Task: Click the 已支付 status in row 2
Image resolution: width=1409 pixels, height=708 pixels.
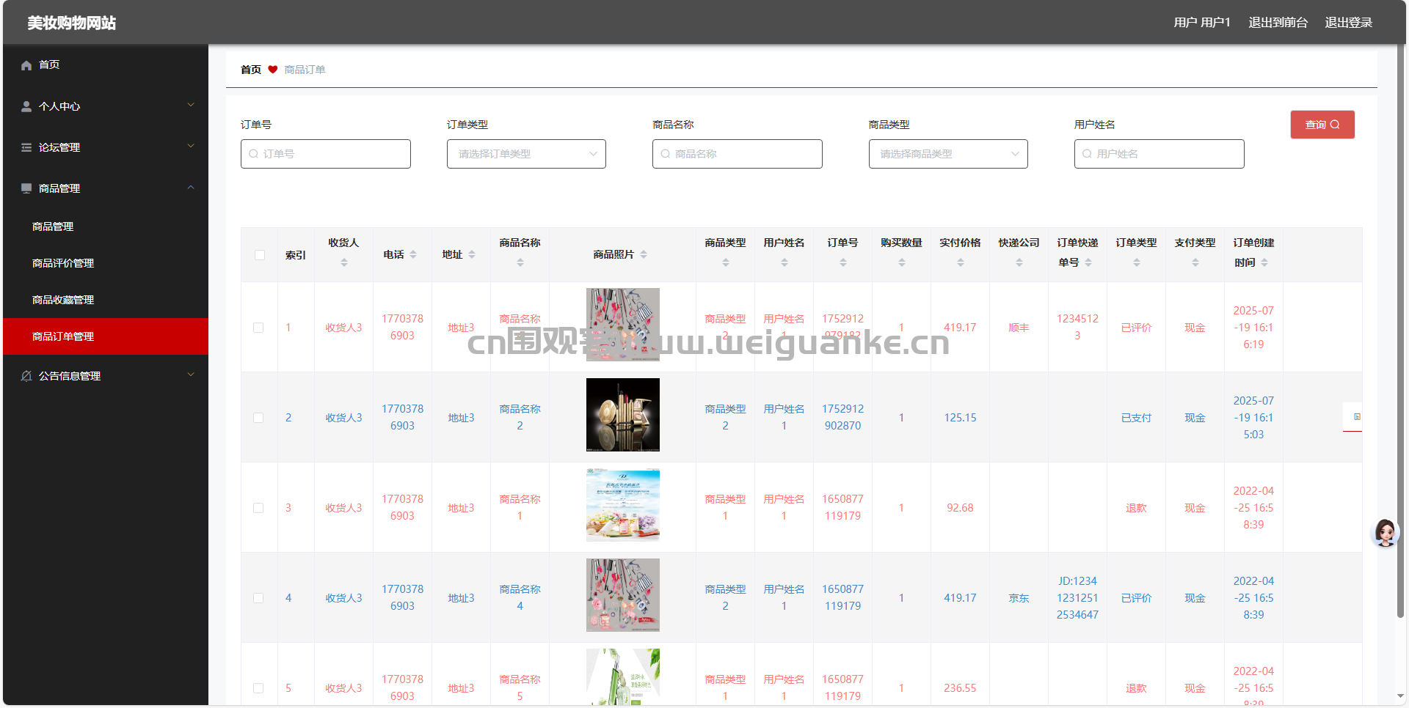Action: point(1136,418)
